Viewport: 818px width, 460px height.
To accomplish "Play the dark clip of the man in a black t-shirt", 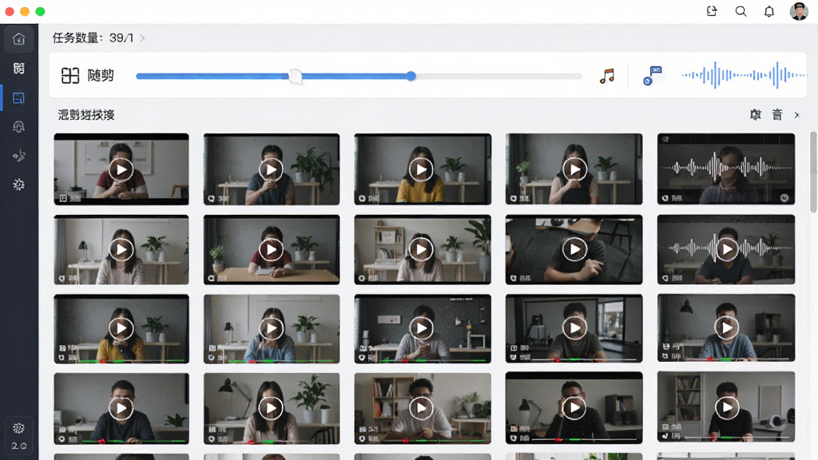I will point(574,249).
